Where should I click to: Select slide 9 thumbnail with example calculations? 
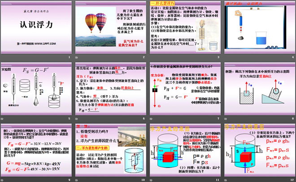point(36,150)
